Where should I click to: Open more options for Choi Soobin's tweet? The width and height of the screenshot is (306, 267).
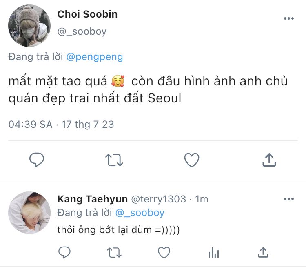pos(288,19)
